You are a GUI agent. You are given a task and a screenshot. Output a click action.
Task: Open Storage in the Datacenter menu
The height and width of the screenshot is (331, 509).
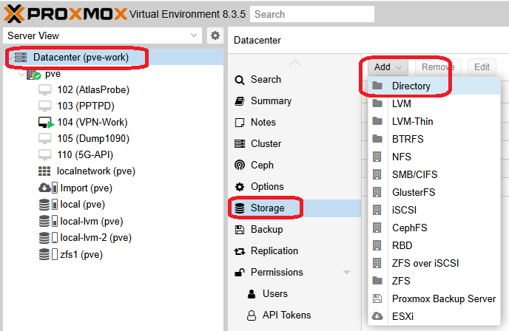point(294,208)
